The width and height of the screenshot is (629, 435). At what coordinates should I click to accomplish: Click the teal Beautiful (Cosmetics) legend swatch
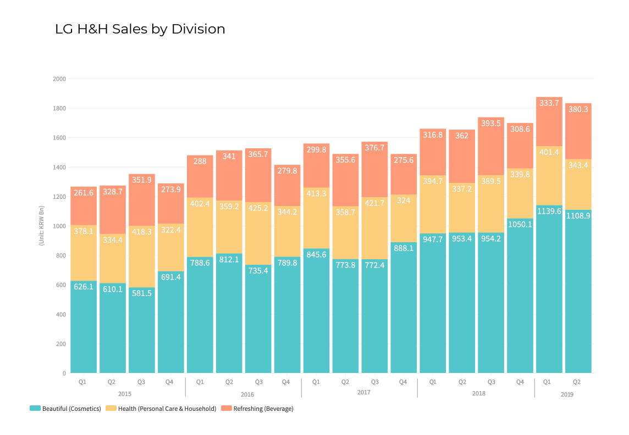(x=35, y=408)
